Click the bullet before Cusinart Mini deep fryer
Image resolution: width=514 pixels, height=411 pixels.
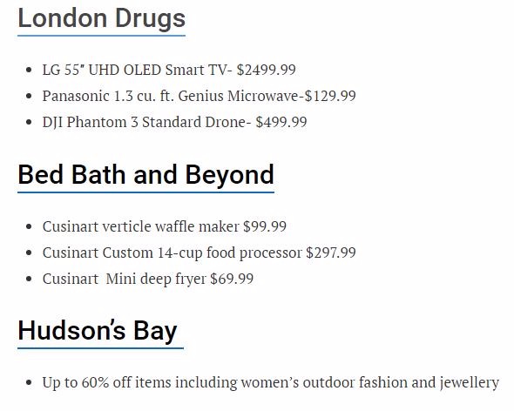29,280
